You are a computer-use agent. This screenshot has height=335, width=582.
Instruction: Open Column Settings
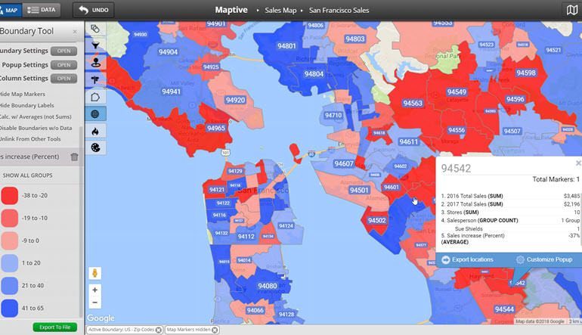click(x=63, y=79)
